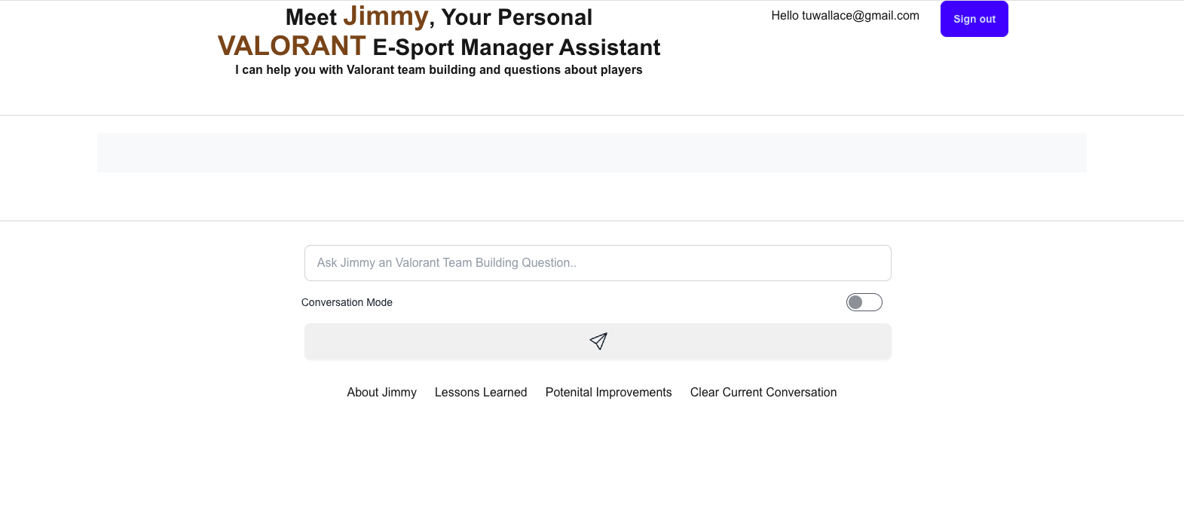This screenshot has height=517, width=1184.
Task: Click the Sign out button
Action: (974, 19)
